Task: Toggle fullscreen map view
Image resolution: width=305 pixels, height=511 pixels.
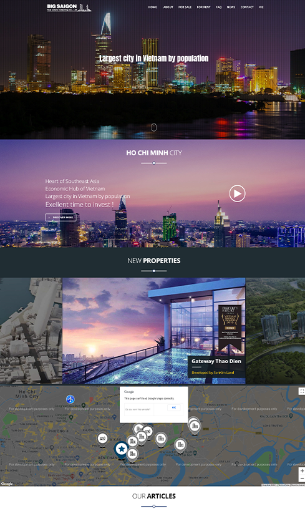Action: click(302, 391)
